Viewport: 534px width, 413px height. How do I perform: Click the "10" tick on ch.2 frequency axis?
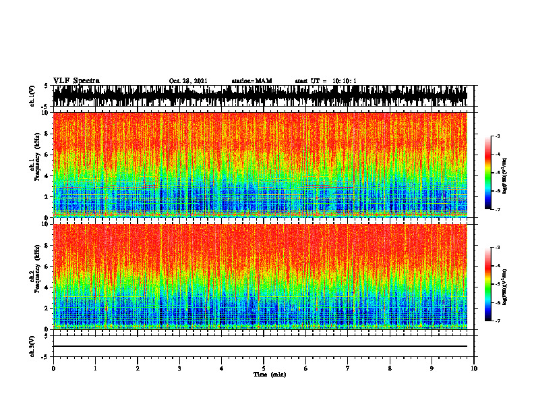45,224
